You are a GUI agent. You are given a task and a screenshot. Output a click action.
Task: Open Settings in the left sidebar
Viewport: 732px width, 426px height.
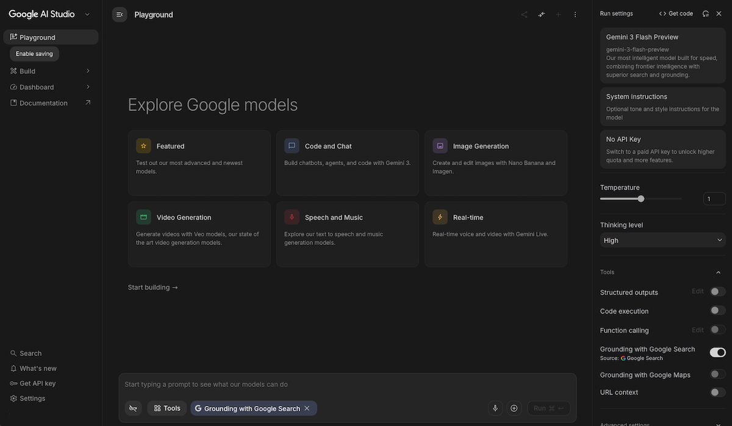[32, 399]
